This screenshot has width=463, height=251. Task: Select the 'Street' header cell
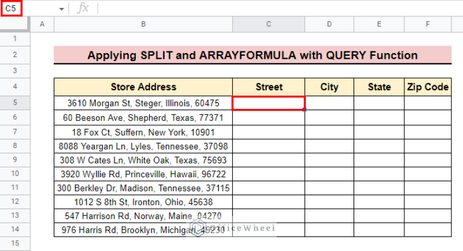click(x=268, y=87)
